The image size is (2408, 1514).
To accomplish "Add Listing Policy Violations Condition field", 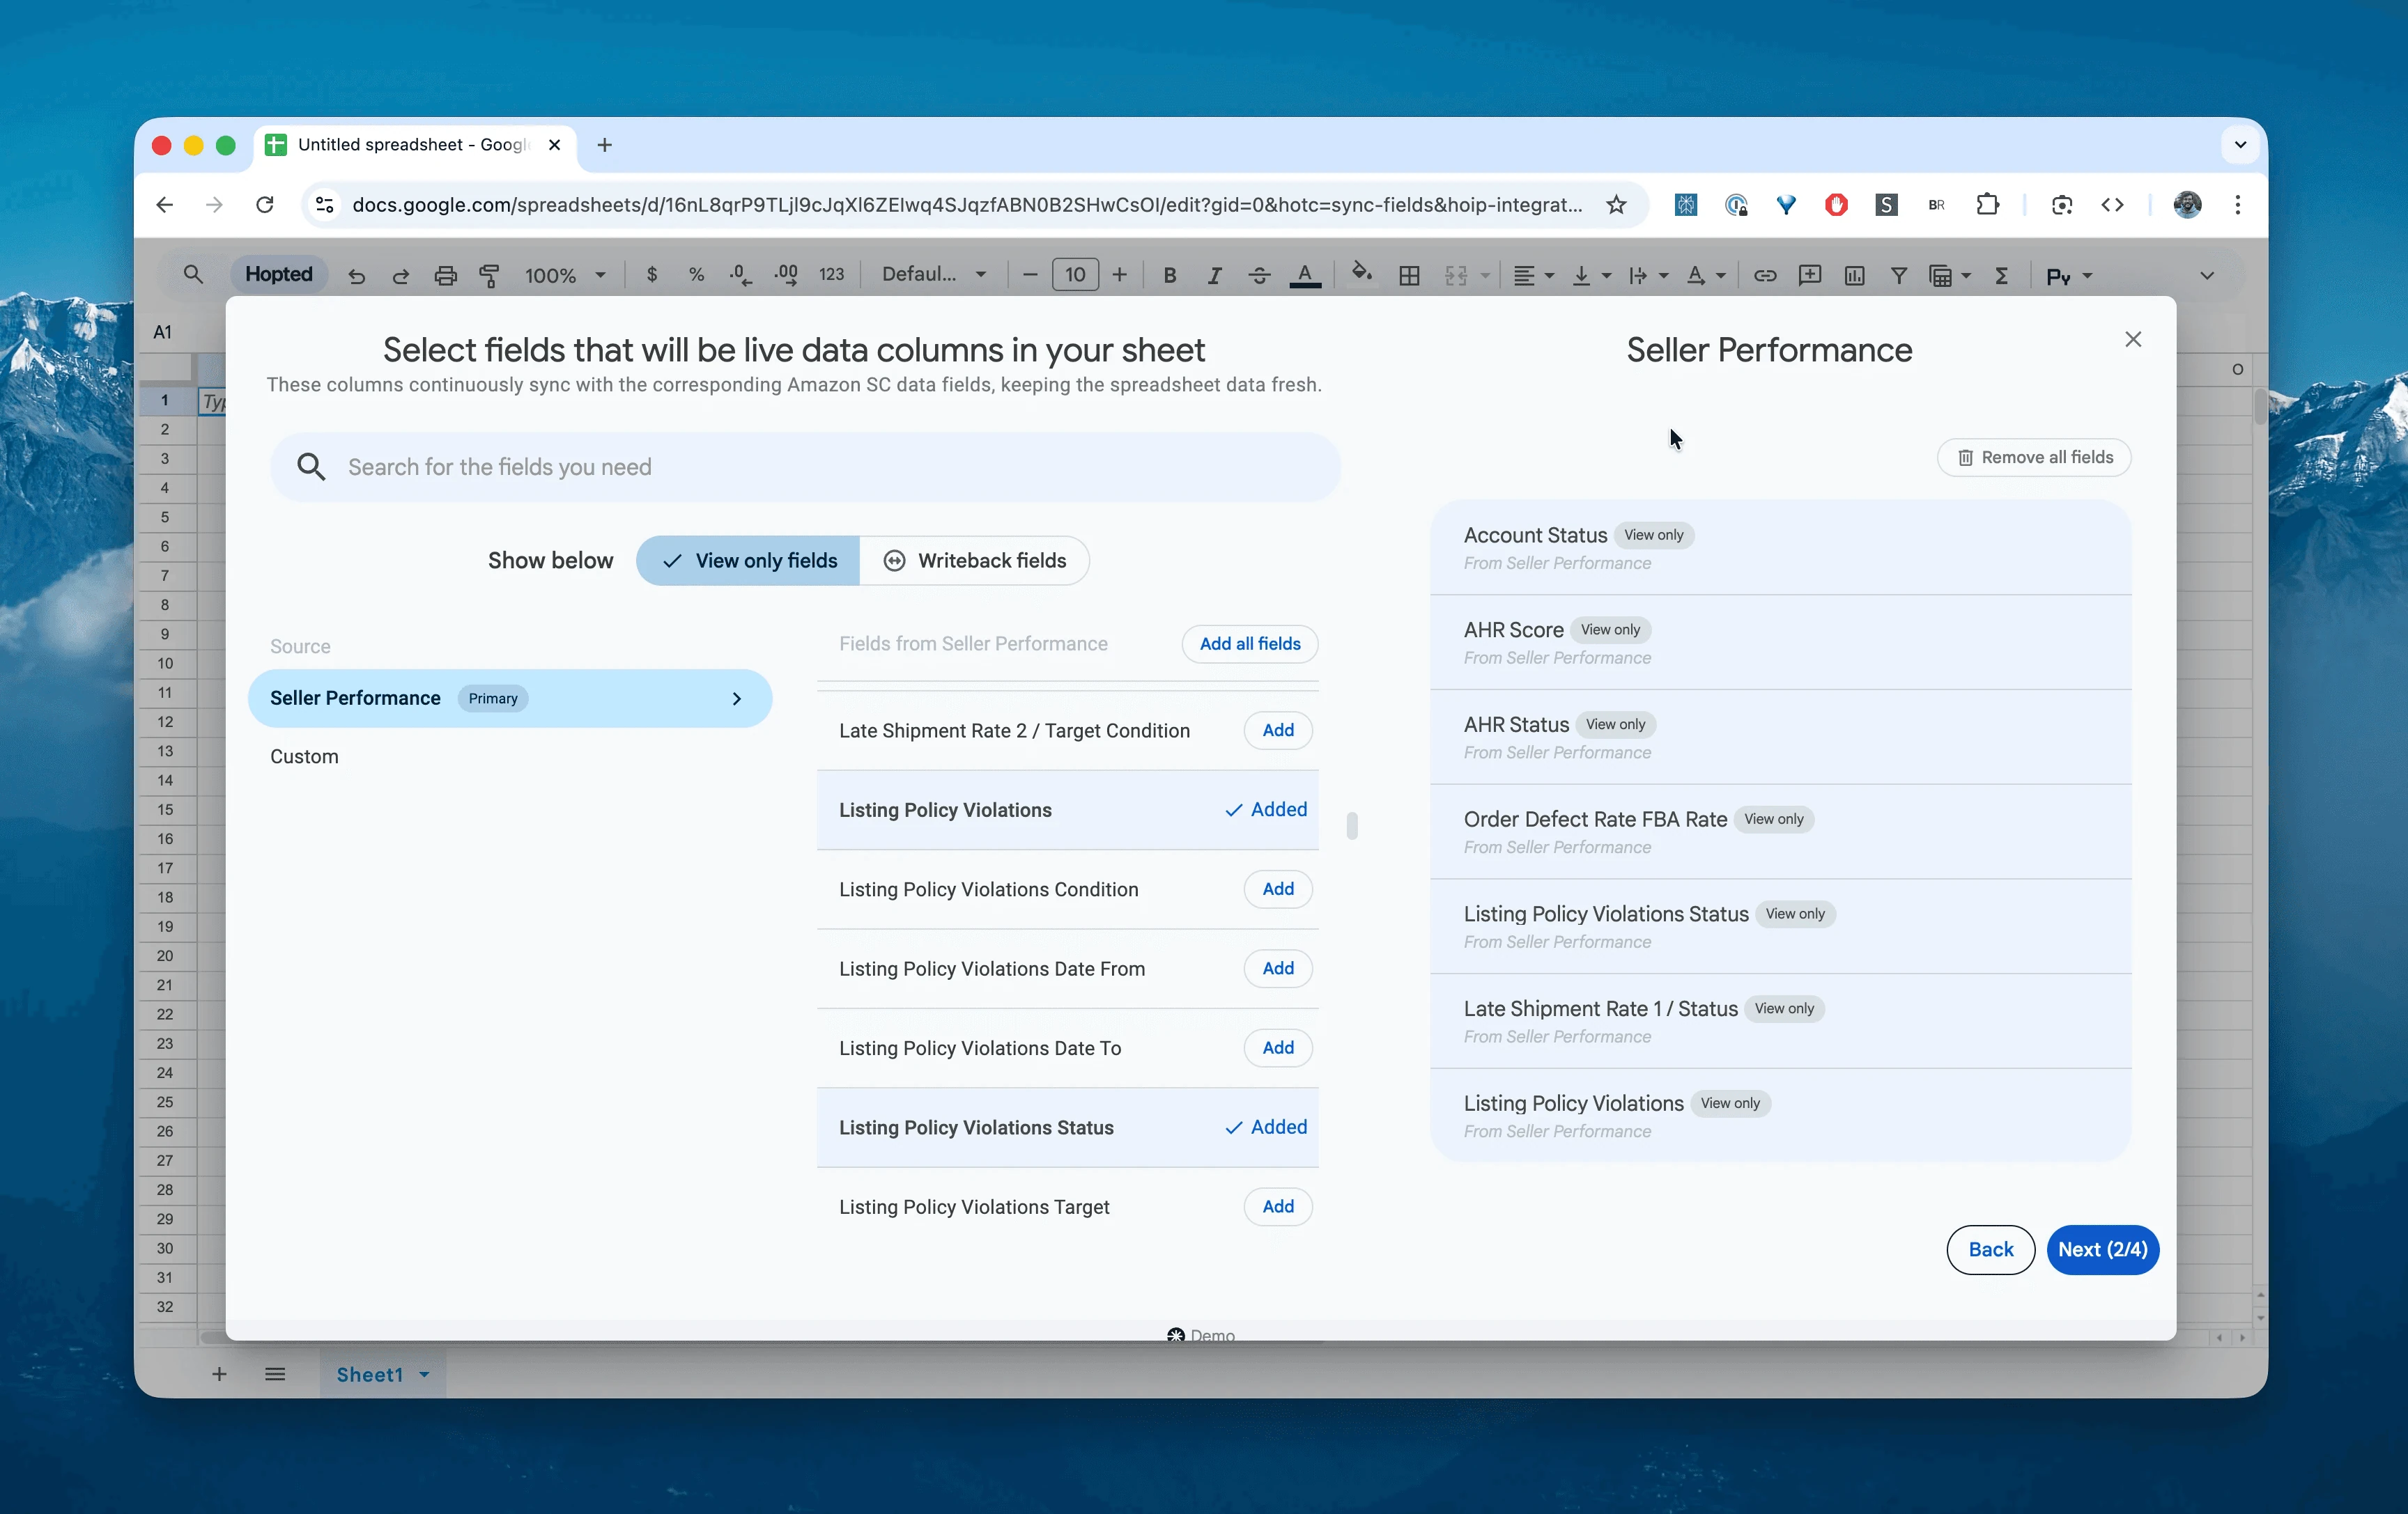I will click(1278, 889).
